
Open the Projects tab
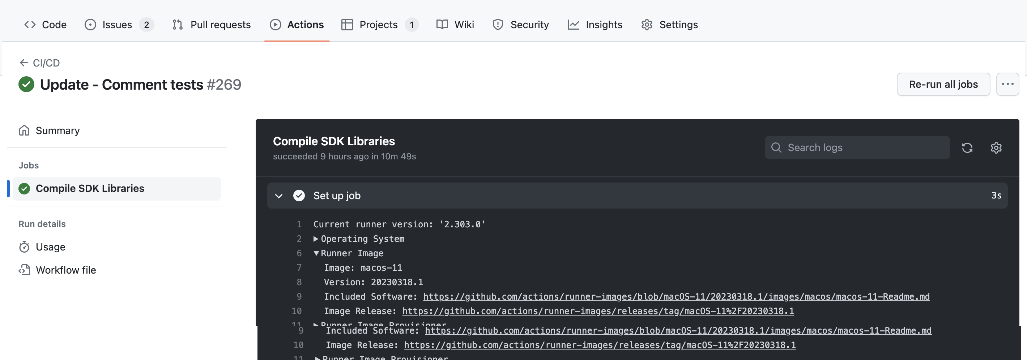tap(380, 25)
